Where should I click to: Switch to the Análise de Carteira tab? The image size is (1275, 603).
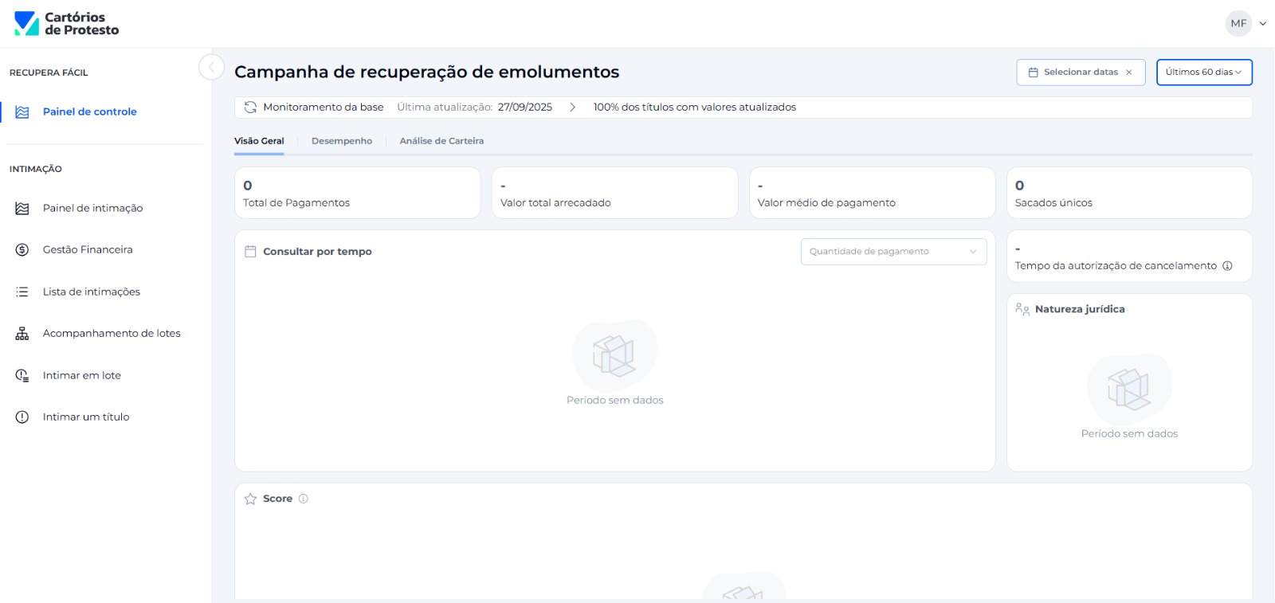[441, 141]
